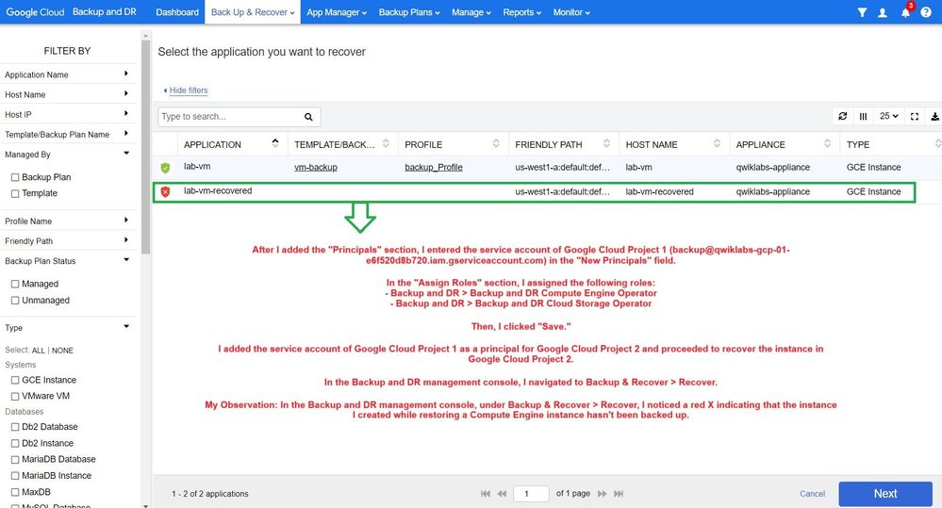Check the Template filter checkbox
Screen dimensions: 942x508
pos(15,193)
